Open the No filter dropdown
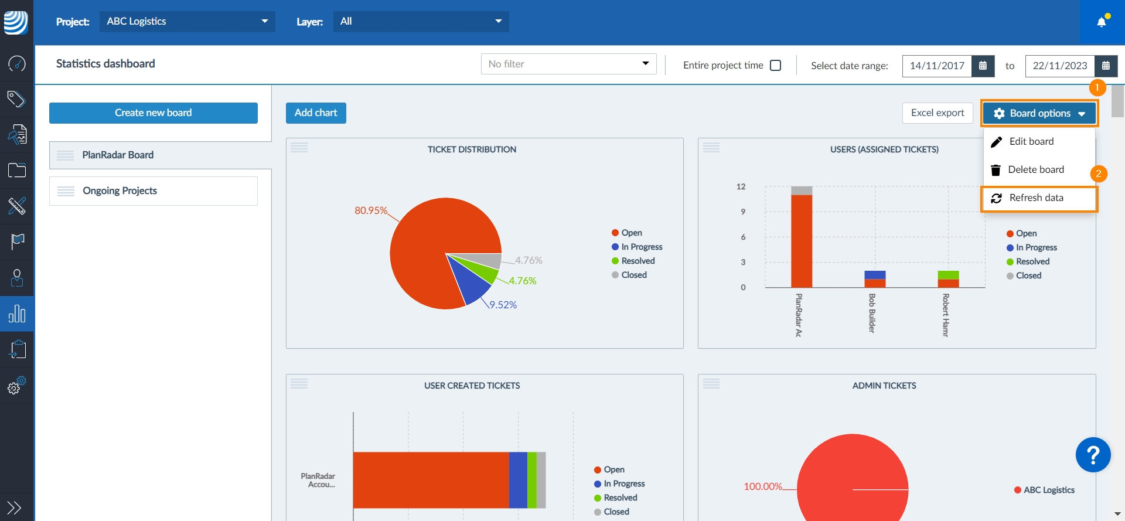This screenshot has height=521, width=1125. point(568,64)
